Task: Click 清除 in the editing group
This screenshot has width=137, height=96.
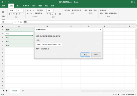Action: click(106, 13)
